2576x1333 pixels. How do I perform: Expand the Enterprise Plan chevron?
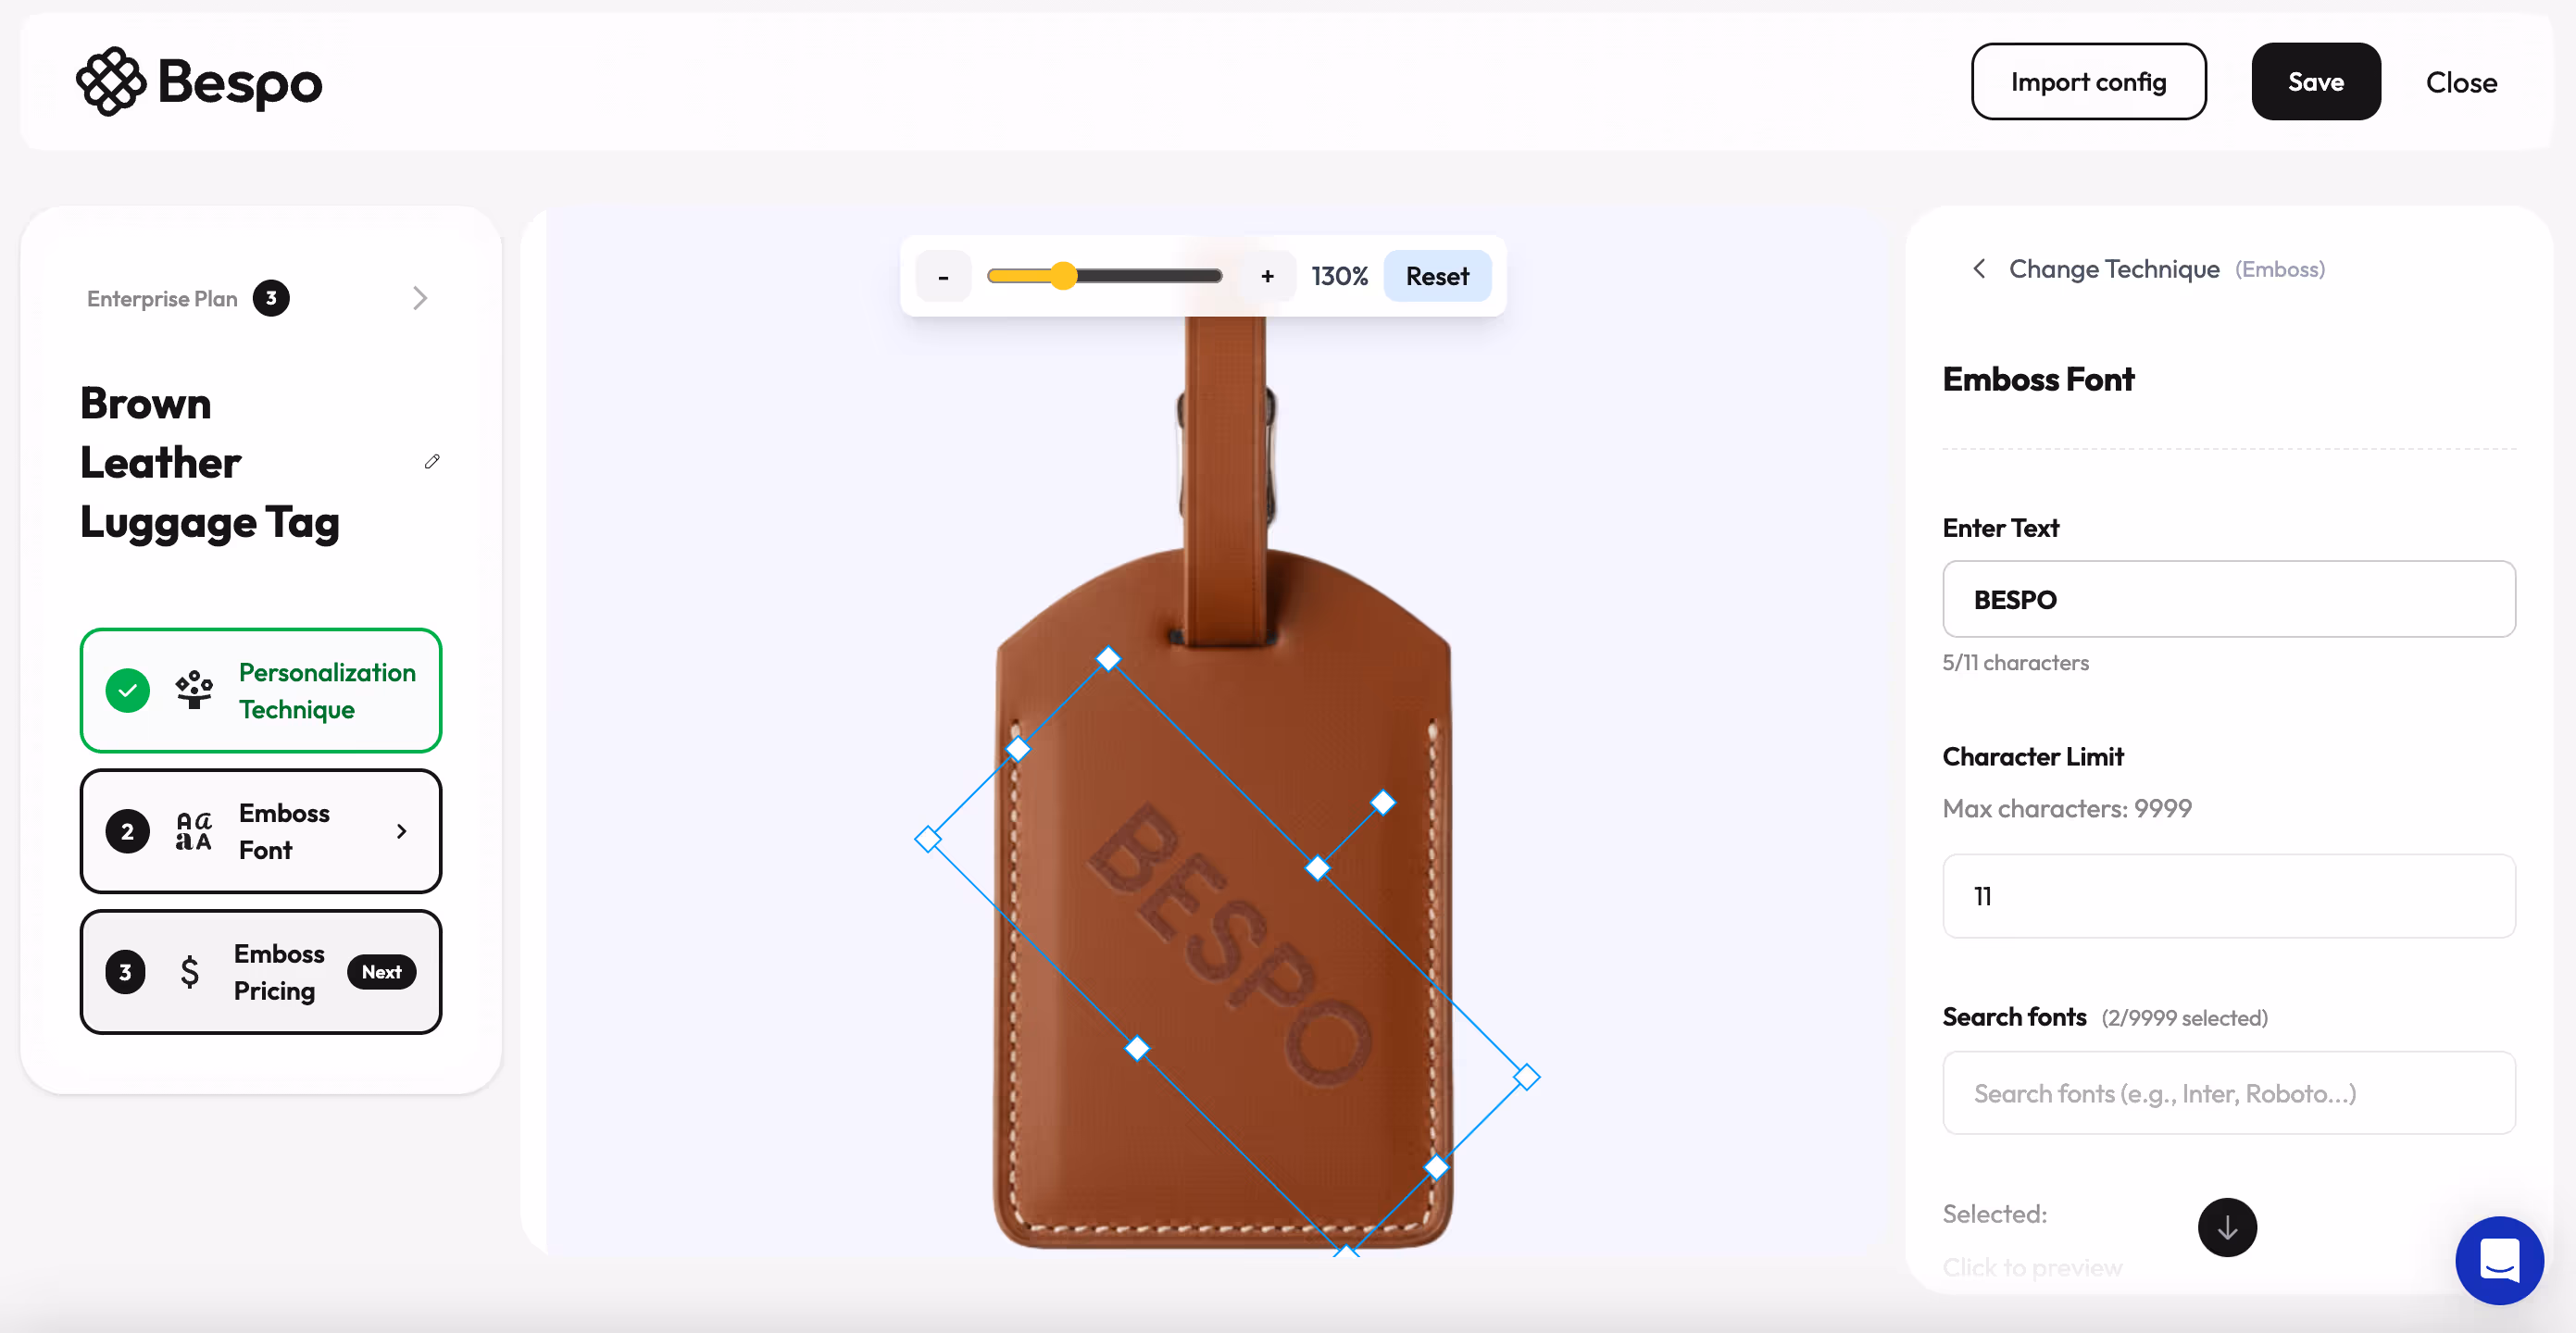[420, 298]
